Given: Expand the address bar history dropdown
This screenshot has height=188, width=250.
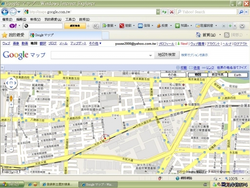Looking at the screenshot, I should tap(158, 12).
